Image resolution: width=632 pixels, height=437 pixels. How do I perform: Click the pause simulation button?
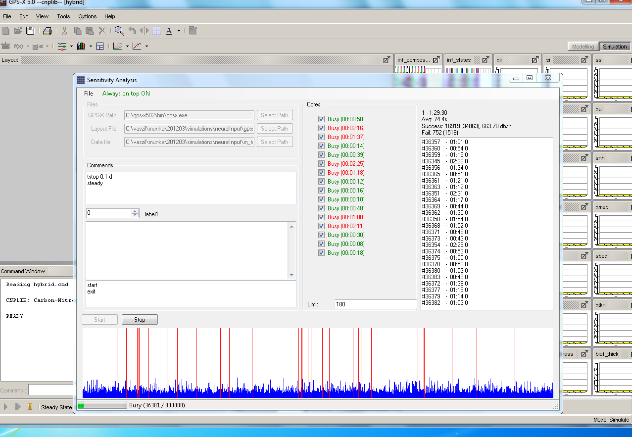[x=30, y=407]
